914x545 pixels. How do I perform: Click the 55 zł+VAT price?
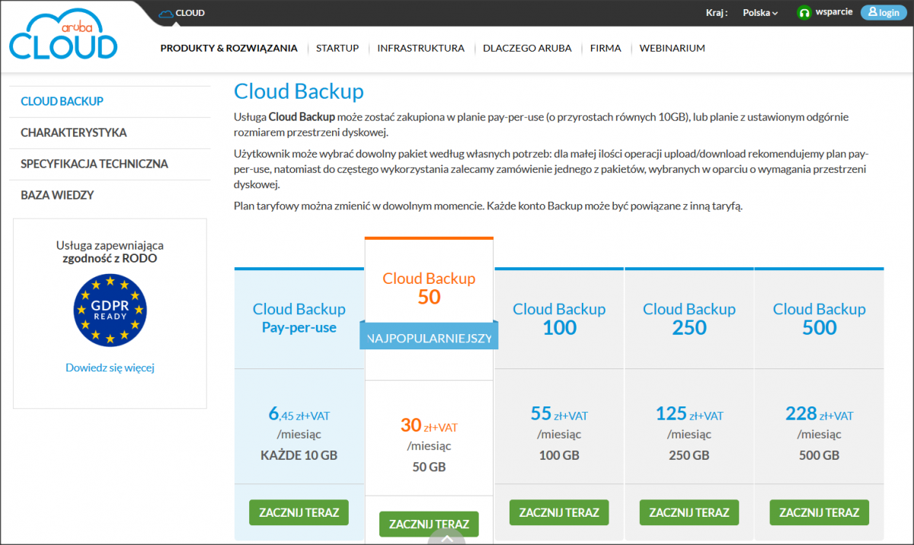559,414
